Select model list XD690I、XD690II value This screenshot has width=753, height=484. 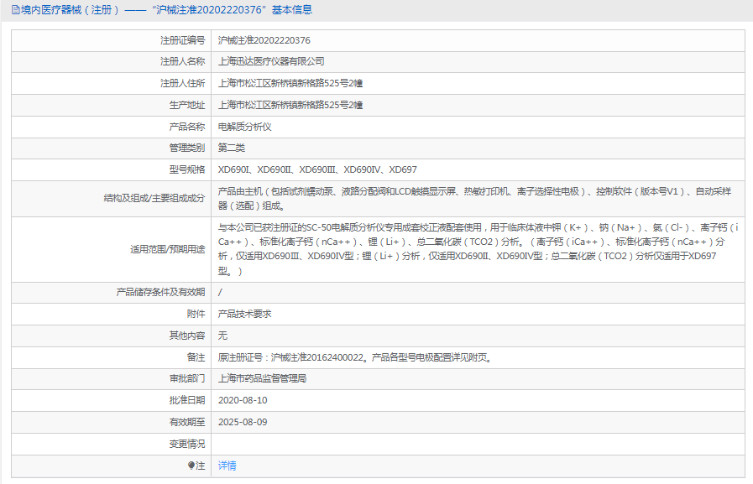pos(317,169)
